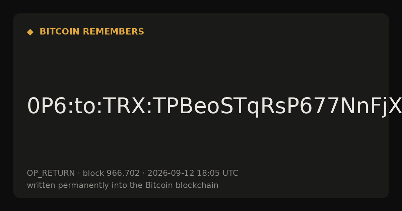The width and height of the screenshot is (402, 211).
Task: Click the cut-off right end of the message
Action: tap(395, 107)
